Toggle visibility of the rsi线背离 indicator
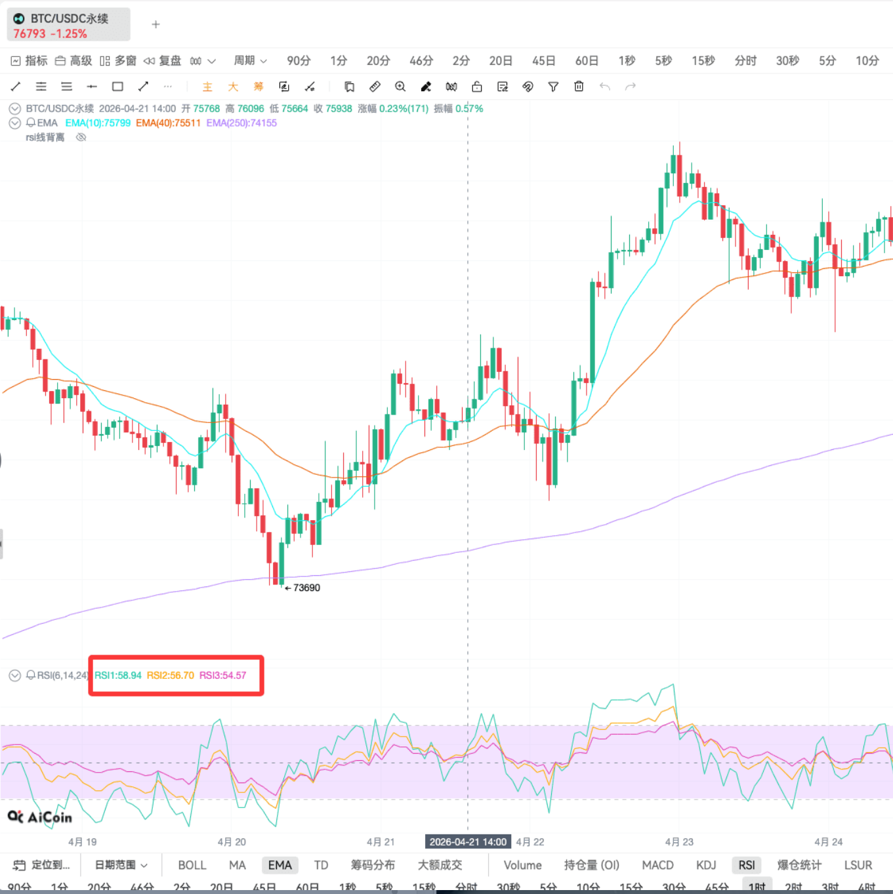 81,137
